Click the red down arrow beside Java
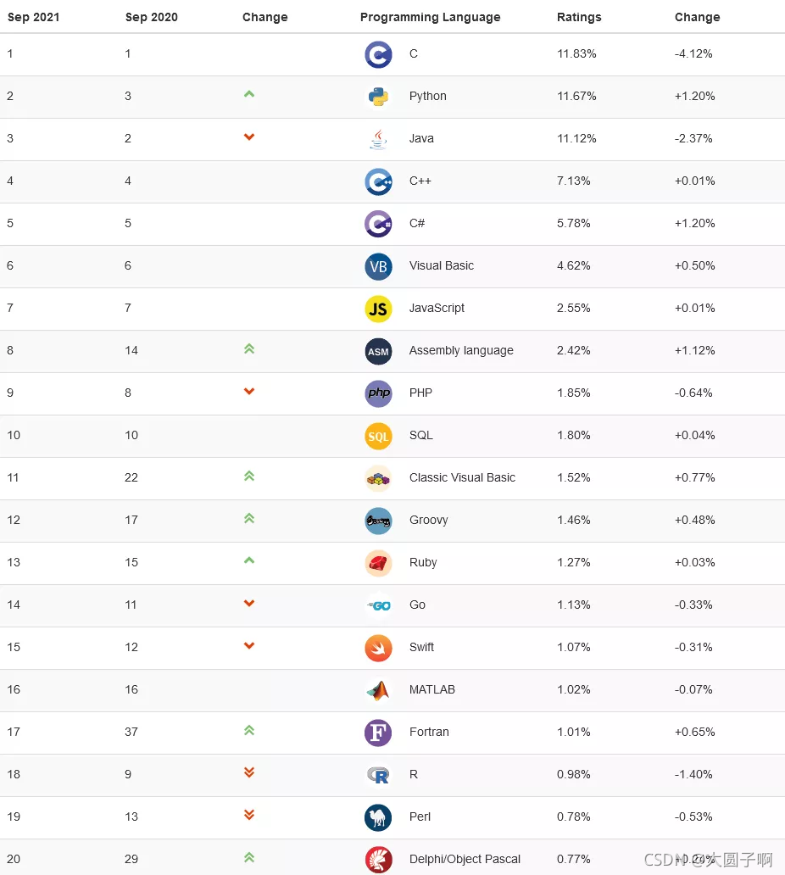 click(249, 137)
